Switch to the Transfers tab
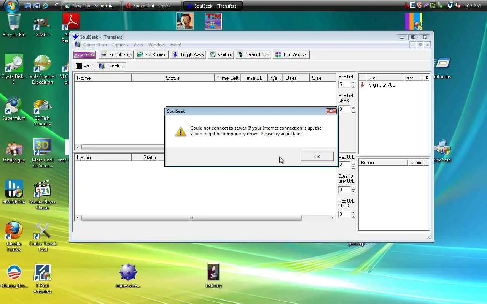The image size is (487, 304). point(111,66)
